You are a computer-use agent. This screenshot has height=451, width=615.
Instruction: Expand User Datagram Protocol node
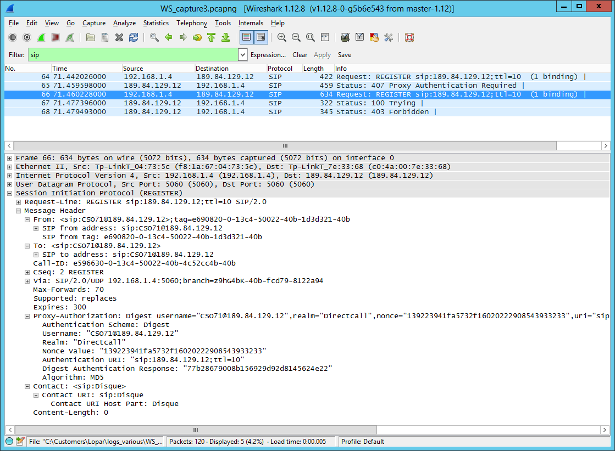point(9,184)
